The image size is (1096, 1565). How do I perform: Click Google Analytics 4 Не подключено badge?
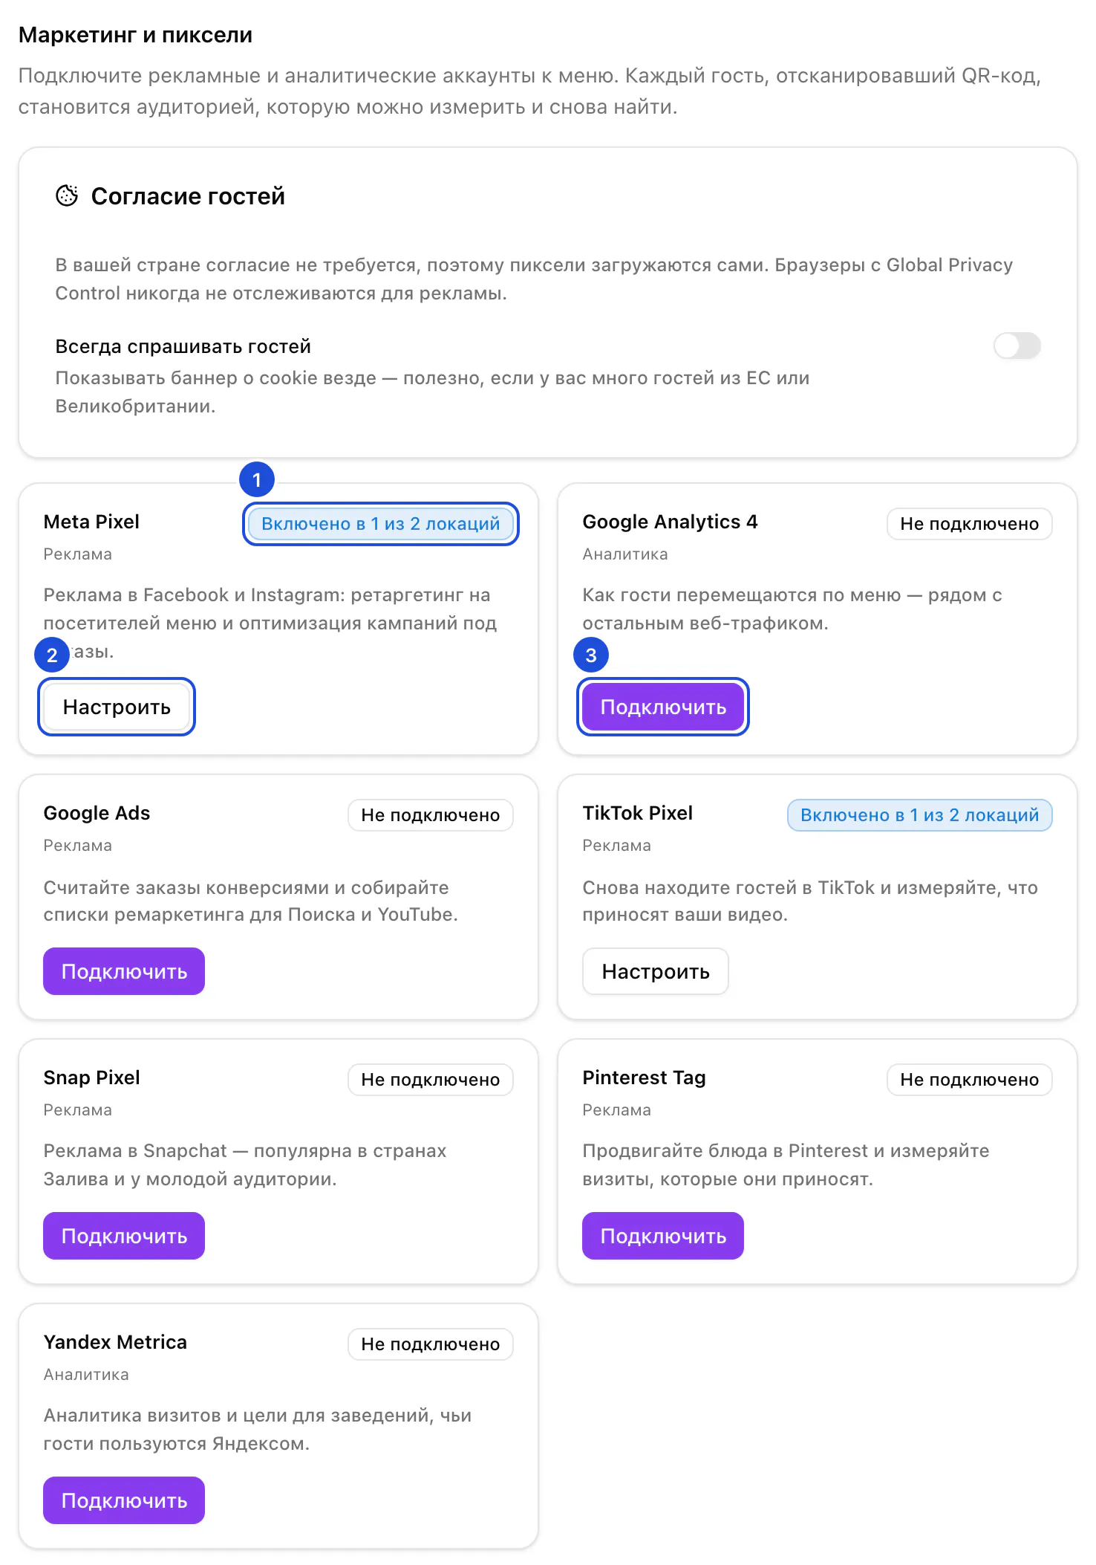970,524
